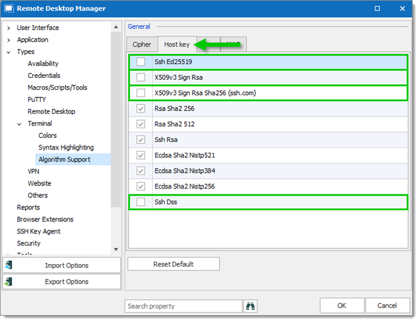Image resolution: width=419 pixels, height=322 pixels.
Task: Select Website in the tree
Action: (x=40, y=184)
